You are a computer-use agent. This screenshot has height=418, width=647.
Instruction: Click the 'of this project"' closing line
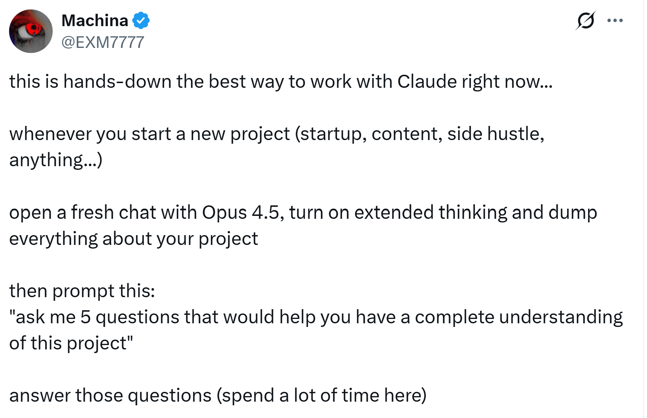71,343
